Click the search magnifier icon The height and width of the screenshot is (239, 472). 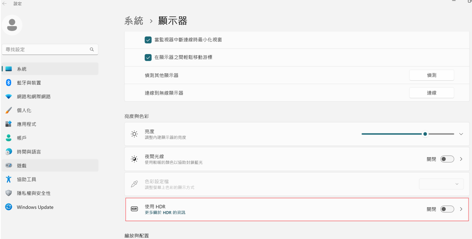[x=92, y=49]
